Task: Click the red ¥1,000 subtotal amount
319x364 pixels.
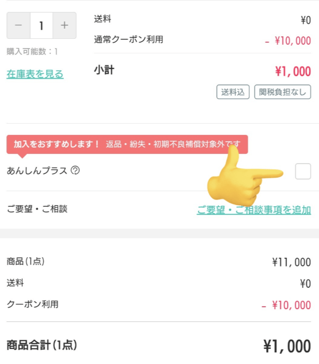Action: pos(293,72)
